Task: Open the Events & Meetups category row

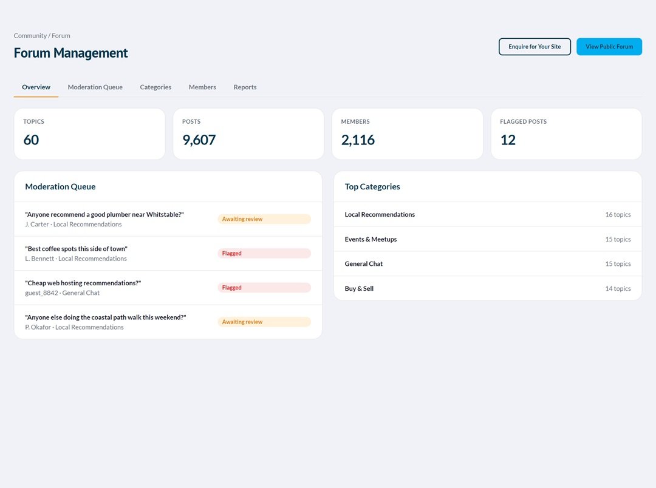Action: (488, 239)
